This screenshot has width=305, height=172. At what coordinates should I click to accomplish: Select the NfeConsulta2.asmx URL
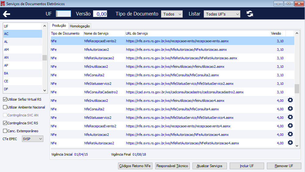point(172,75)
